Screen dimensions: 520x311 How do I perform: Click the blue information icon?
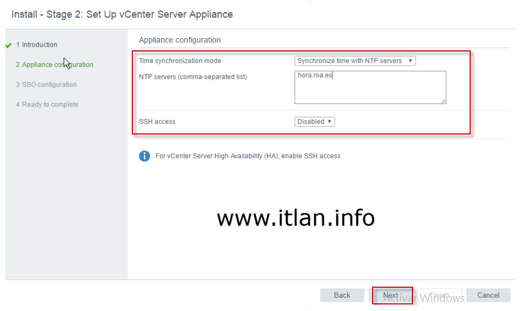click(x=144, y=156)
